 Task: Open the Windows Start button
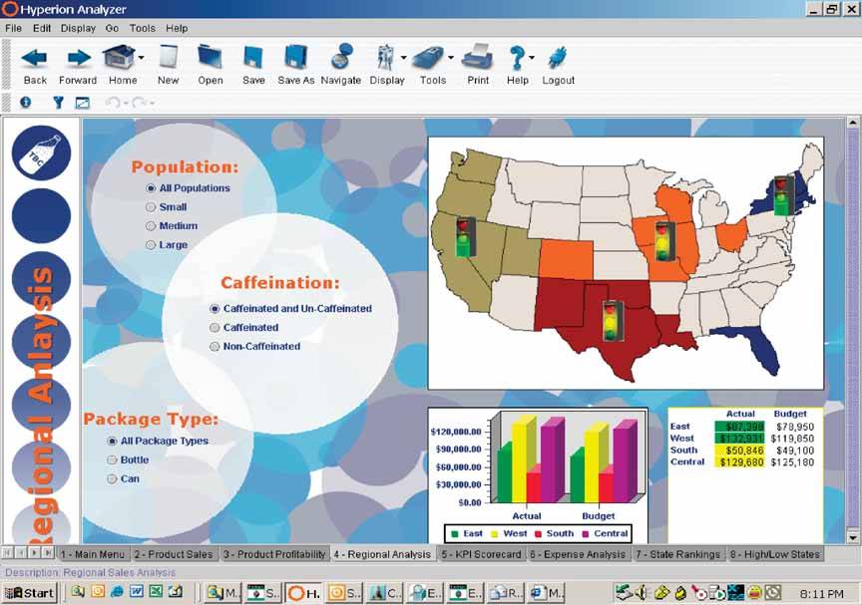point(30,593)
